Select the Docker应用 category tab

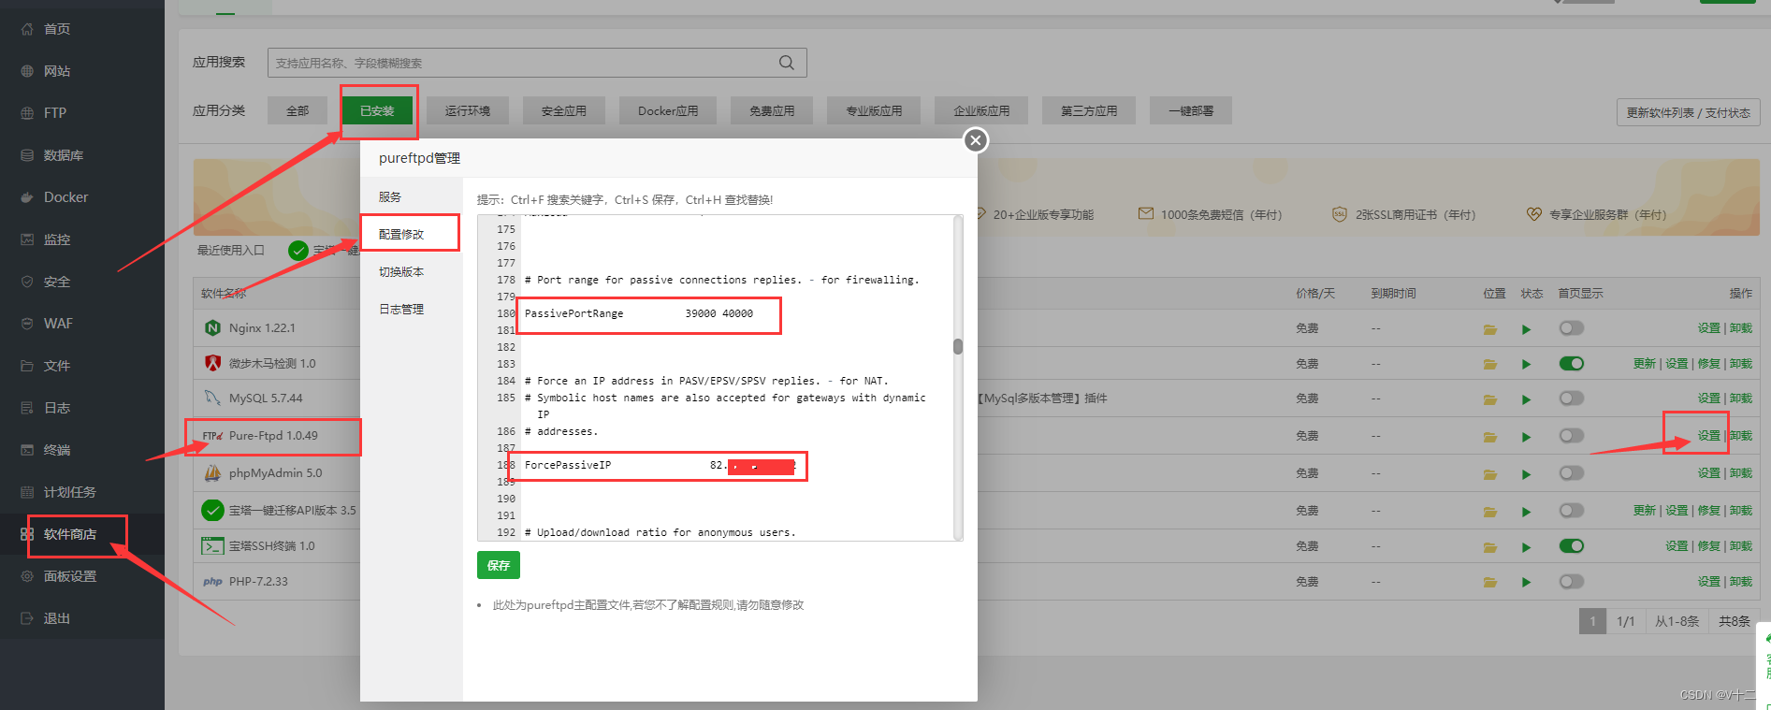click(x=668, y=110)
